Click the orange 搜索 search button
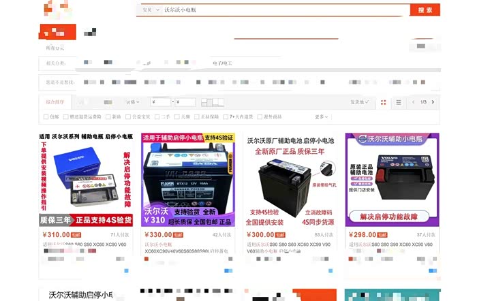The height and width of the screenshot is (301, 477). pos(425,10)
